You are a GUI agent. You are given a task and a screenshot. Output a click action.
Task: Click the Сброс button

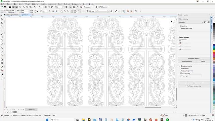pyautogui.click(x=203, y=62)
